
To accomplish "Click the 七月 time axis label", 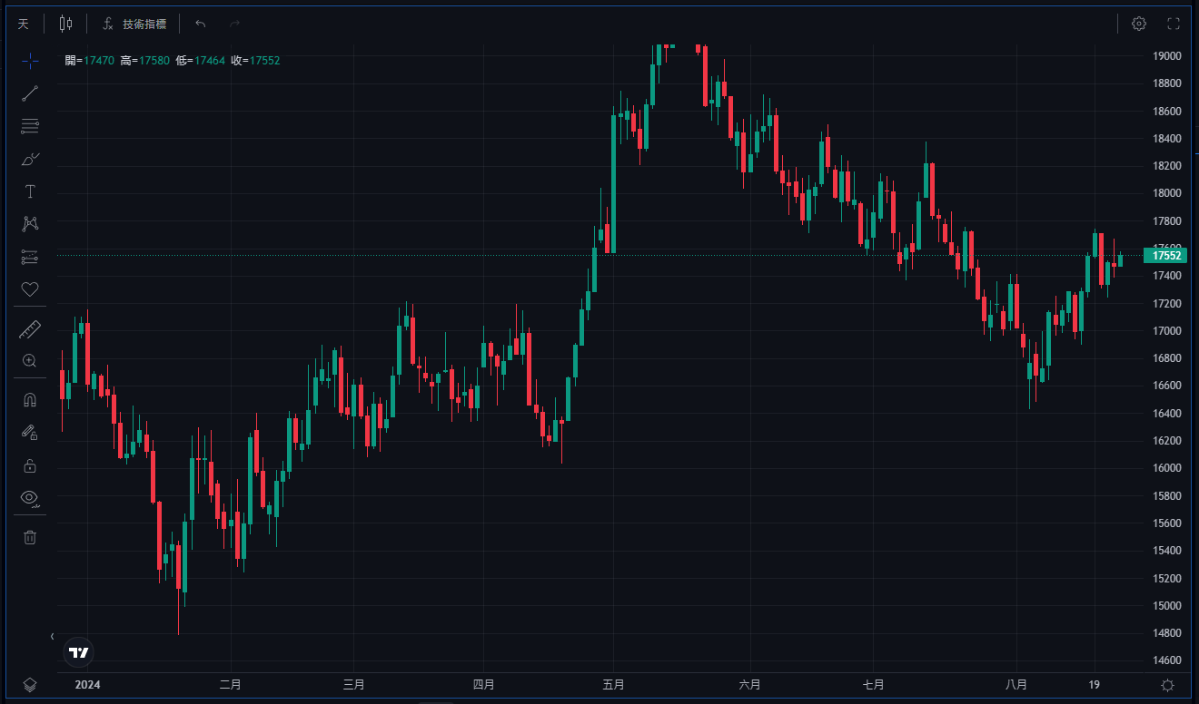I will click(x=873, y=685).
